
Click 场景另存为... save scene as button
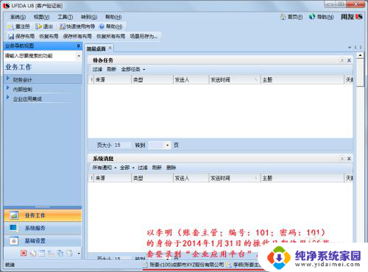tap(144, 36)
